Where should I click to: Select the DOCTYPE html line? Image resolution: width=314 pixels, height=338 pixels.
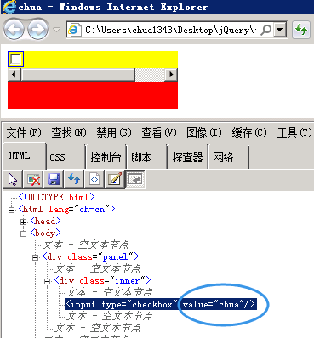pos(56,197)
